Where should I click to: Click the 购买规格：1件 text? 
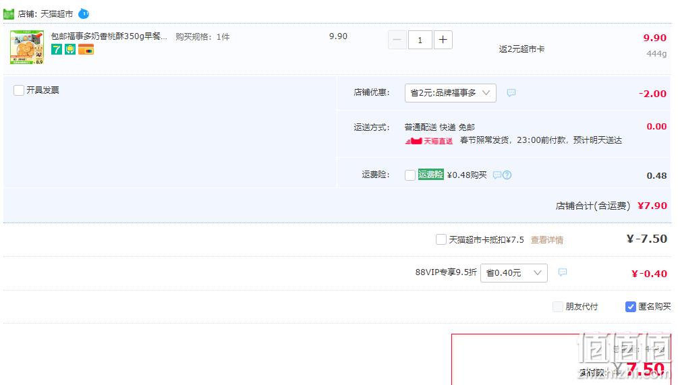click(x=202, y=37)
